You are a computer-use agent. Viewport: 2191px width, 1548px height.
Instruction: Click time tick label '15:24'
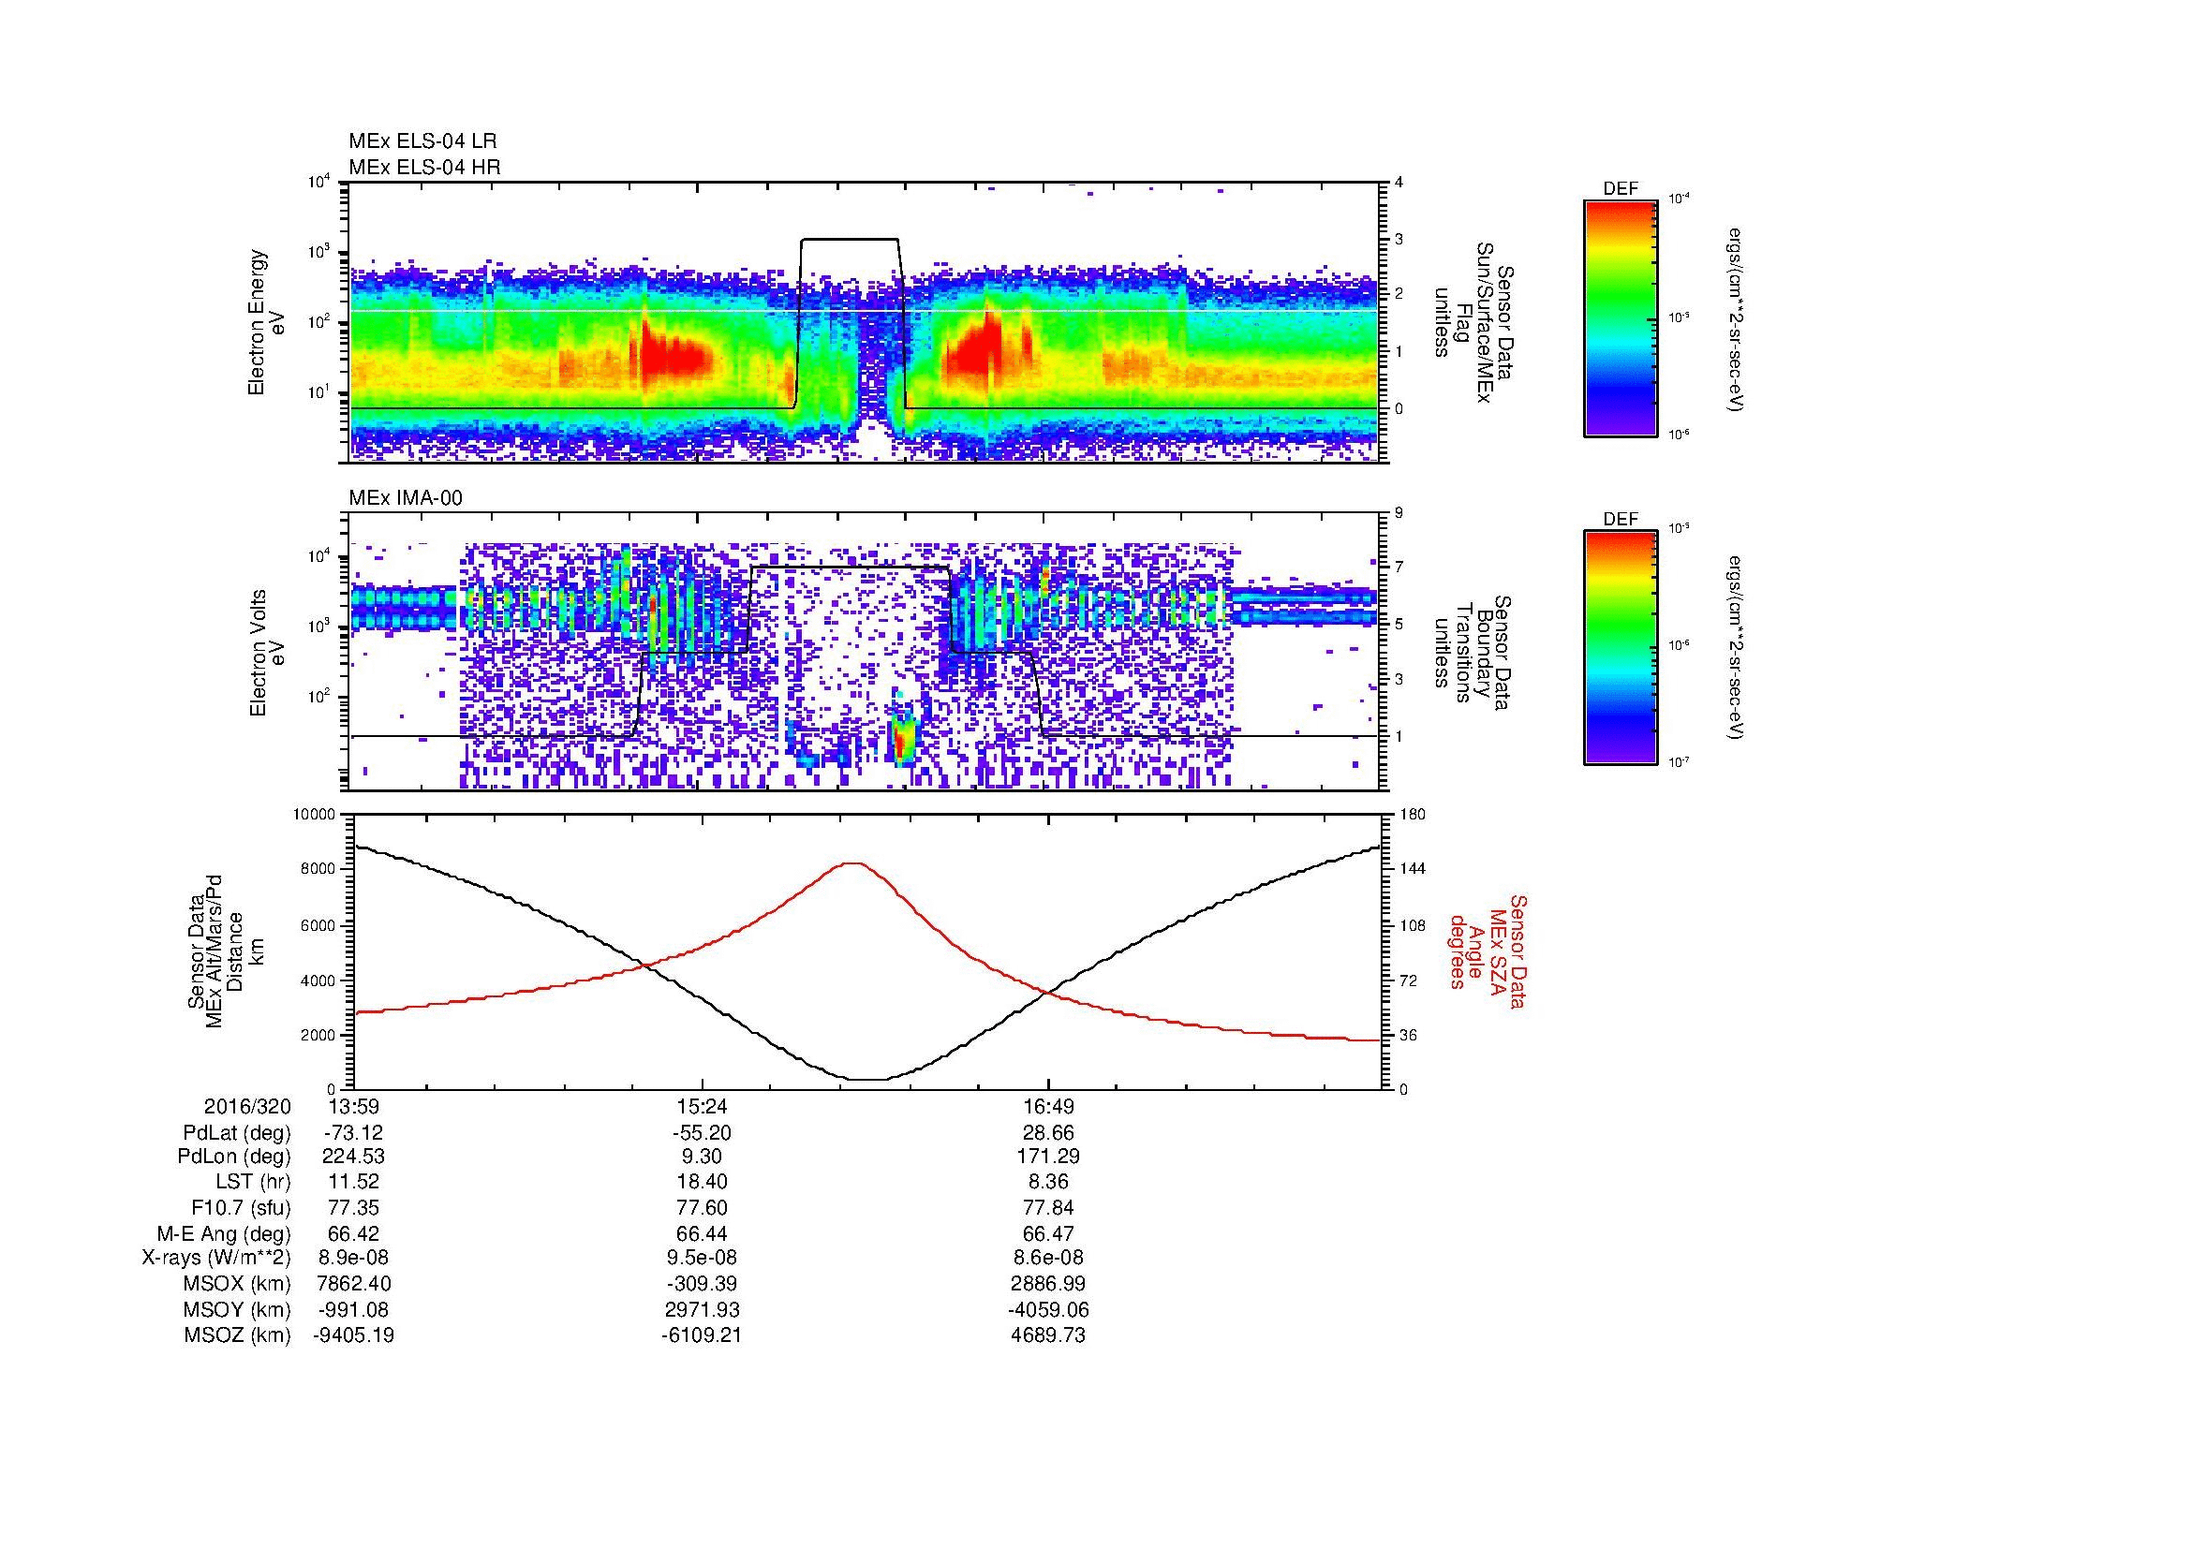coord(702,1106)
